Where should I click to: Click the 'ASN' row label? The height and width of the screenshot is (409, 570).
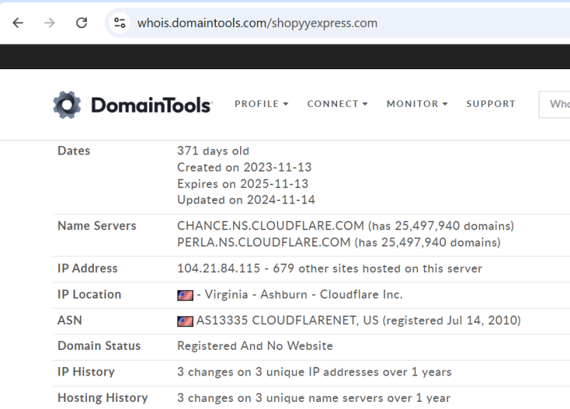(x=70, y=321)
